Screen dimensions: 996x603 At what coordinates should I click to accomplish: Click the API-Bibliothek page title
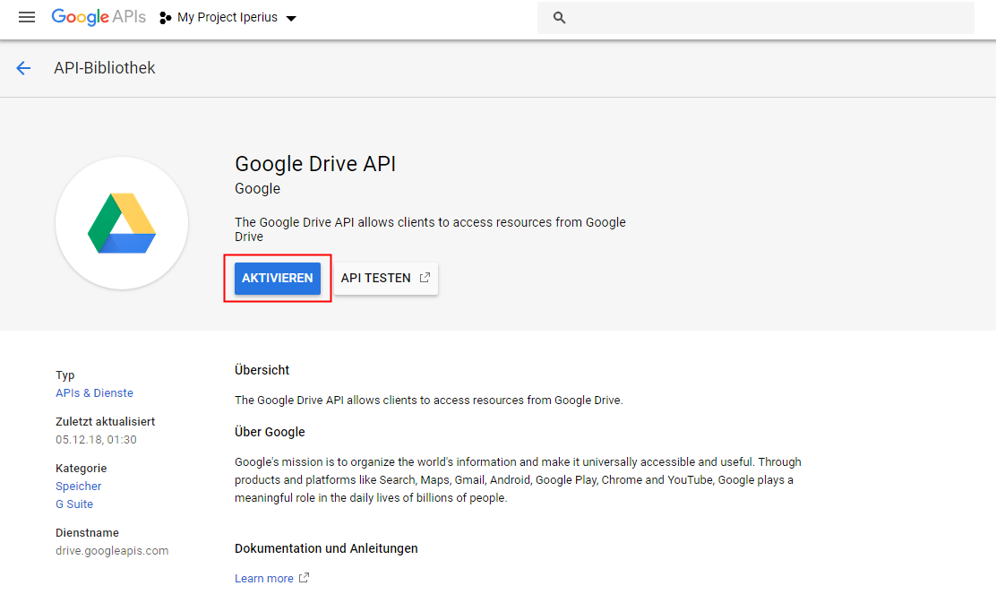point(105,68)
